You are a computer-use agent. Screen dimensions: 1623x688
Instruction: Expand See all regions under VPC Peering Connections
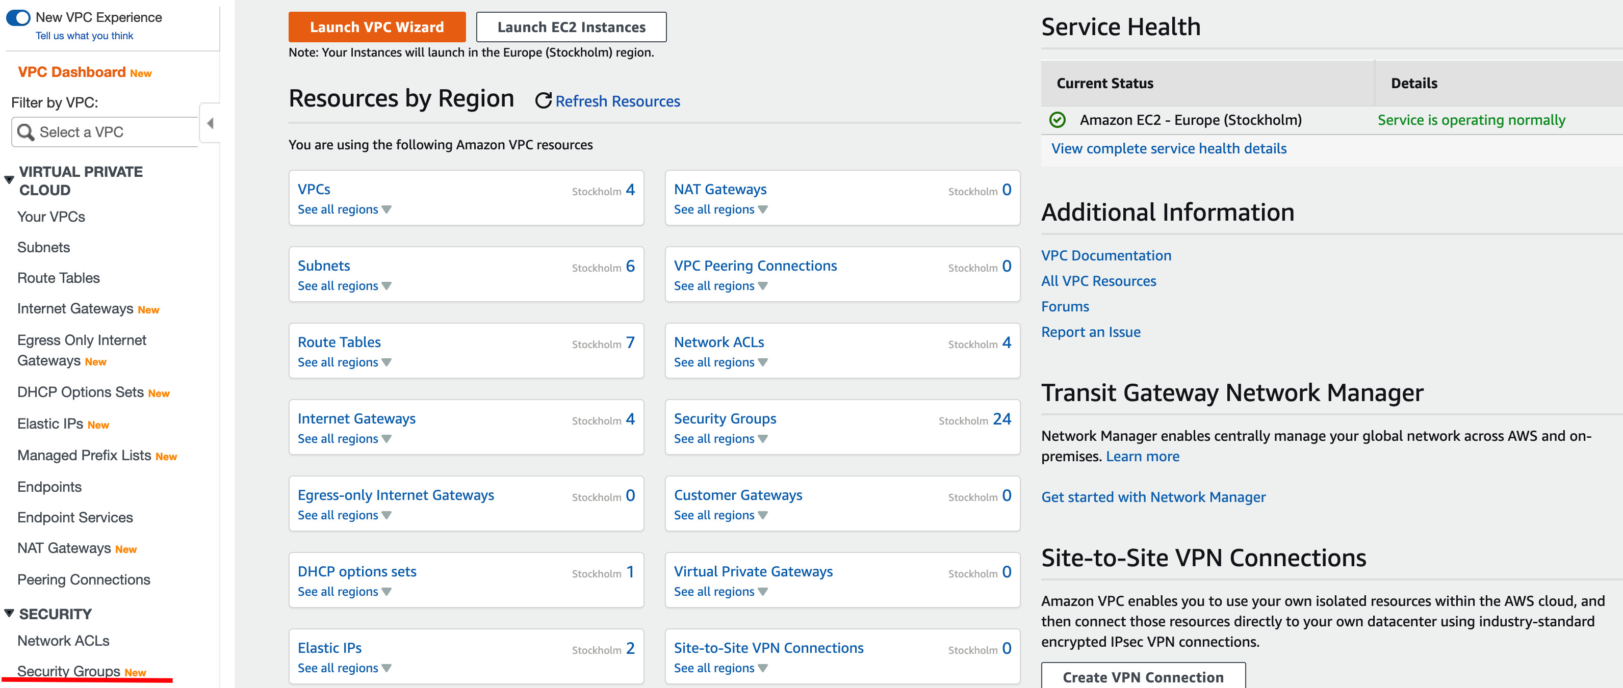pyautogui.click(x=721, y=286)
